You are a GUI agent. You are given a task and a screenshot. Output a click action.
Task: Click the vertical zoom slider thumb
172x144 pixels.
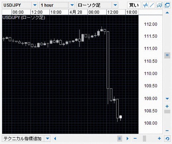tap(167, 112)
